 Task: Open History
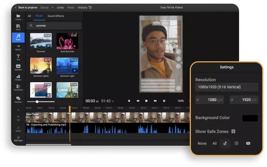85,7
